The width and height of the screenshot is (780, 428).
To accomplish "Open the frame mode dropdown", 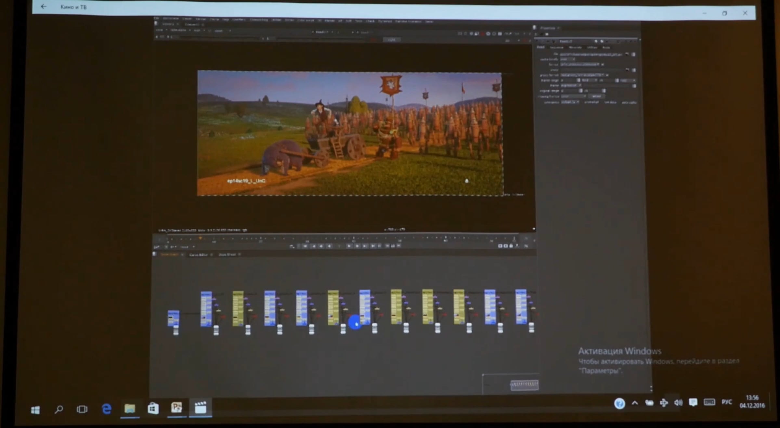I will tap(570, 85).
